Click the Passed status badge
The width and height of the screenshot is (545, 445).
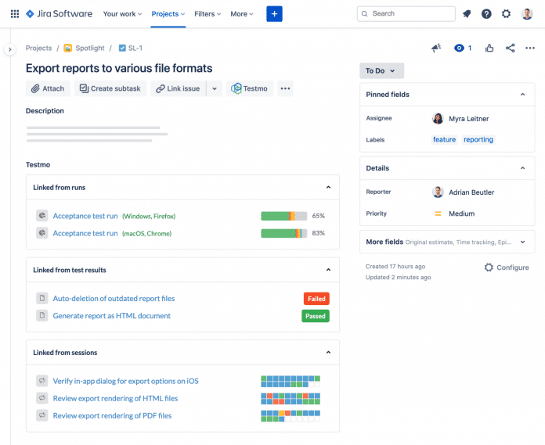click(x=316, y=316)
